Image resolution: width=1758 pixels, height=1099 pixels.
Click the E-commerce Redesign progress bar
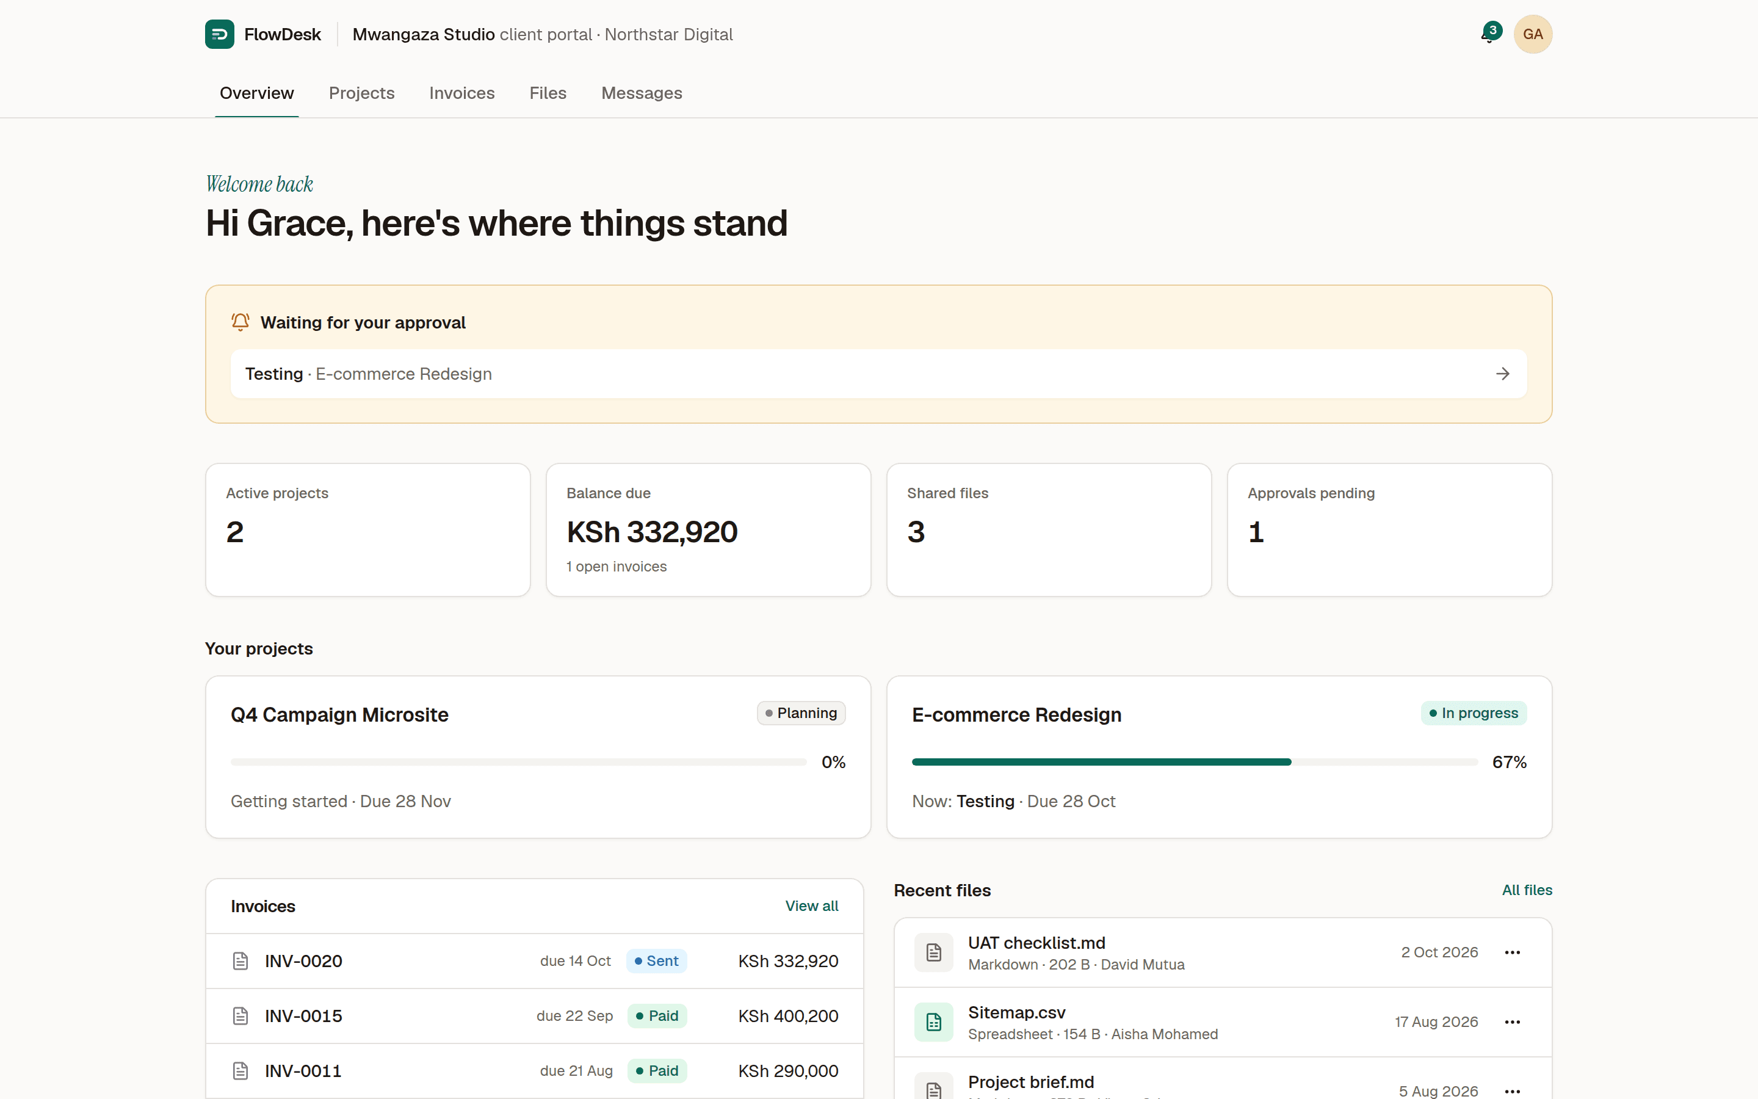point(1195,762)
